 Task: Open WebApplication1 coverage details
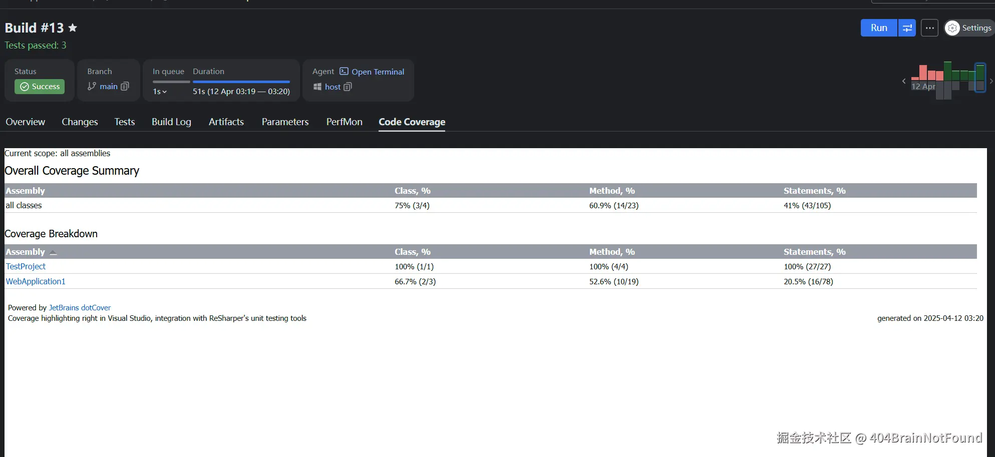36,281
